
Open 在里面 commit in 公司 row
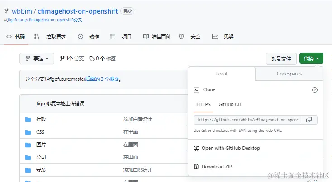pos(131,157)
